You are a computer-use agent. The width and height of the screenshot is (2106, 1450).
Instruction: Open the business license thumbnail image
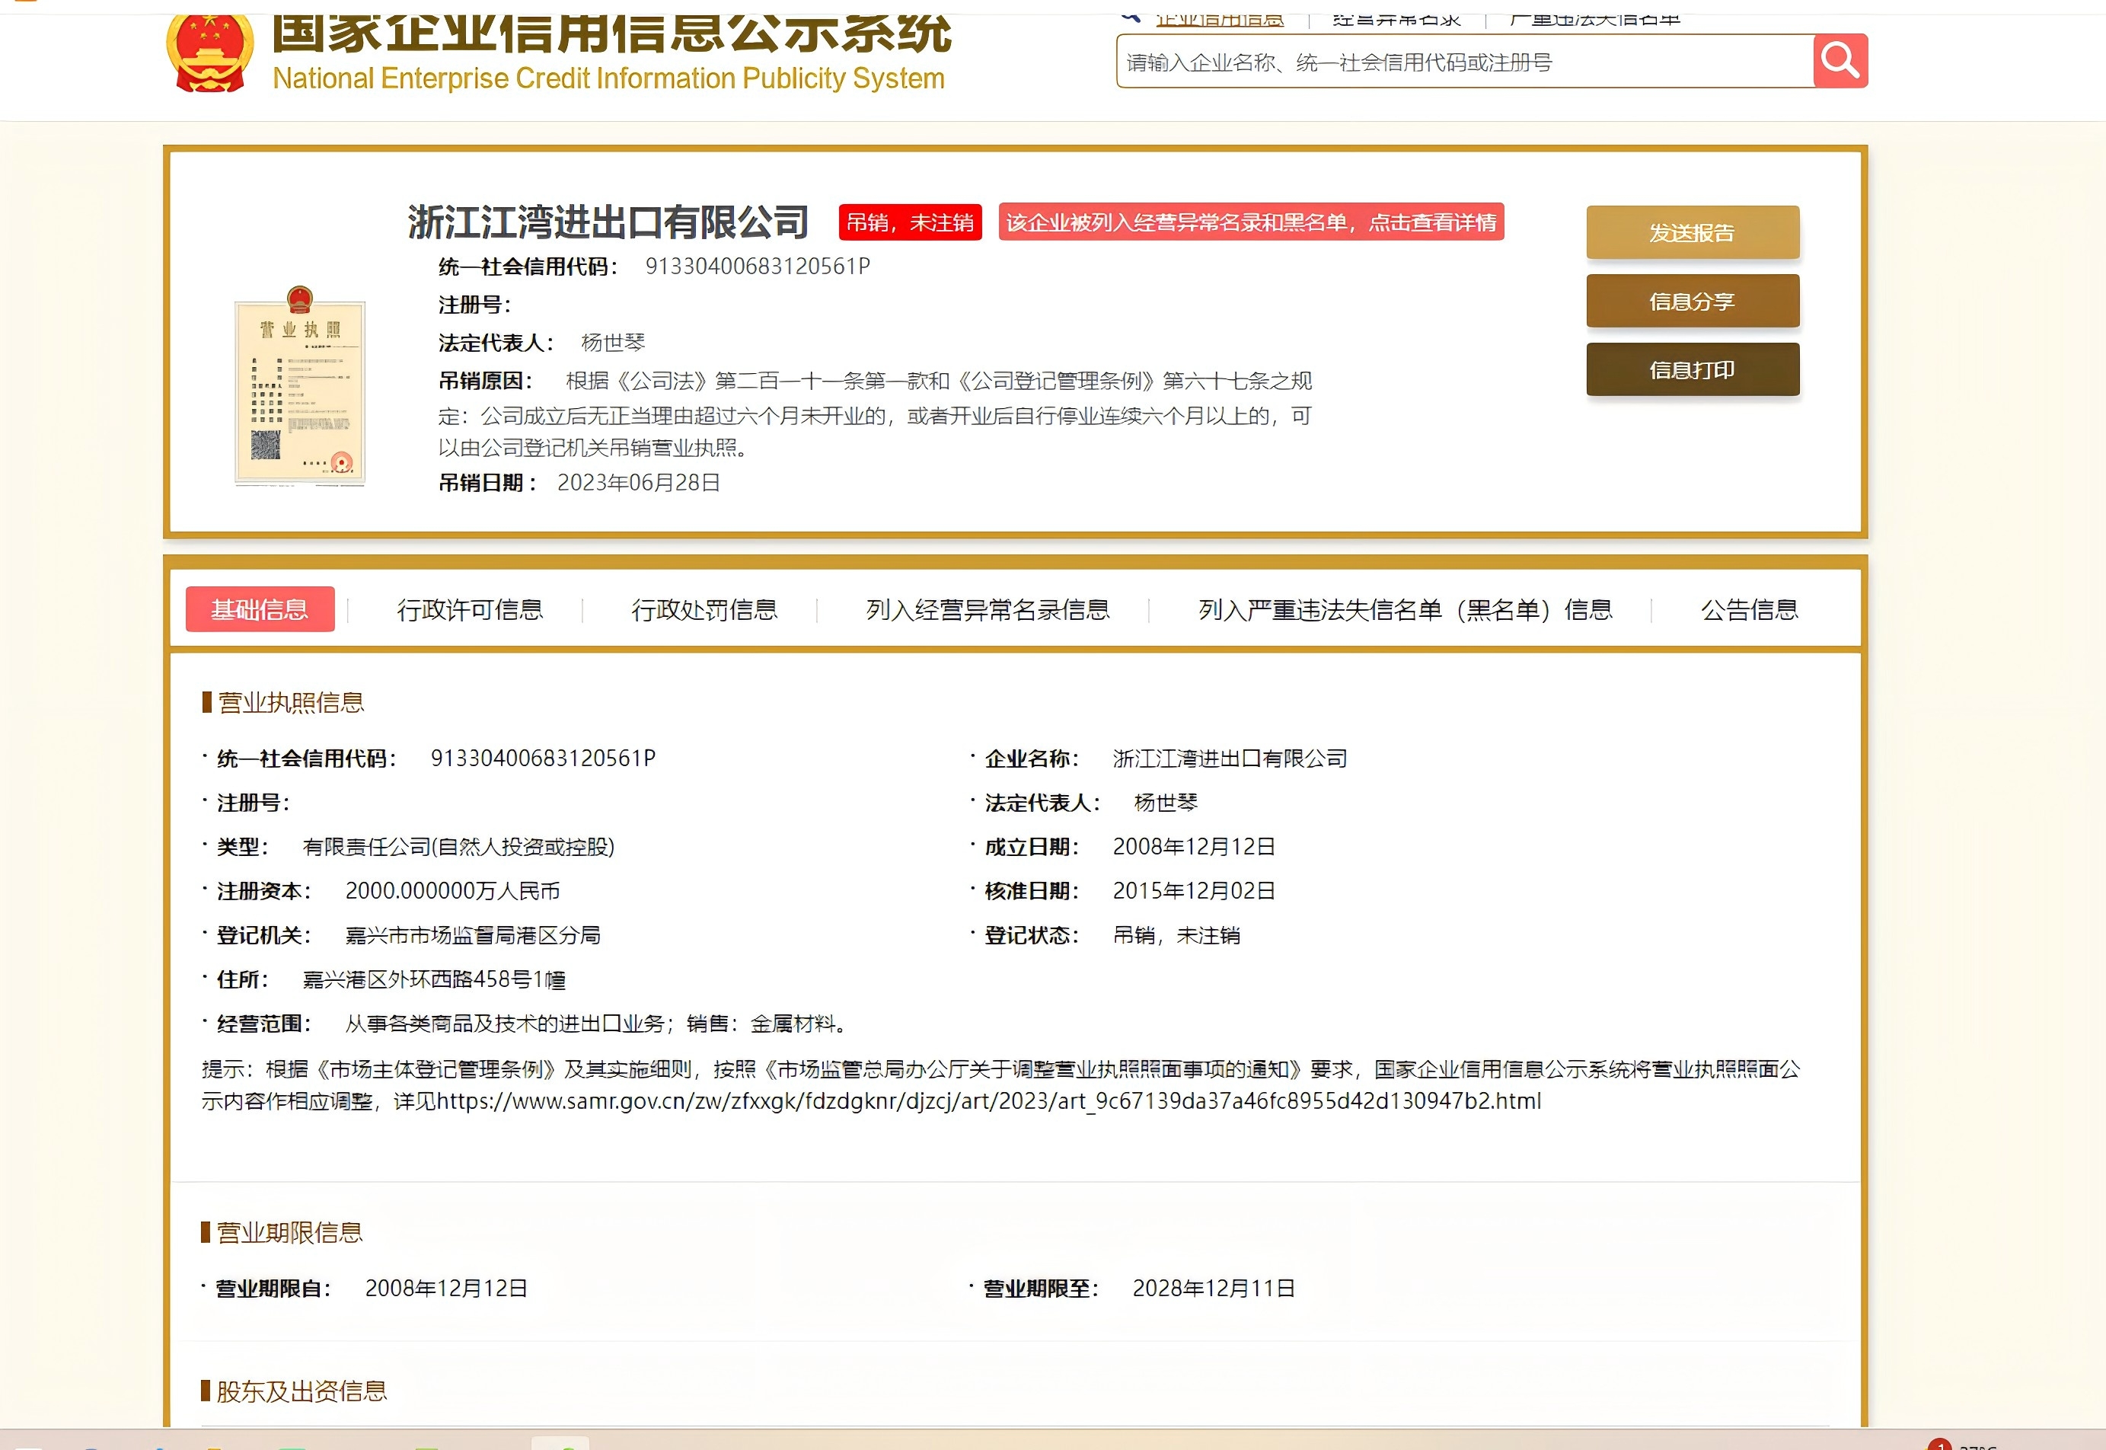300,385
